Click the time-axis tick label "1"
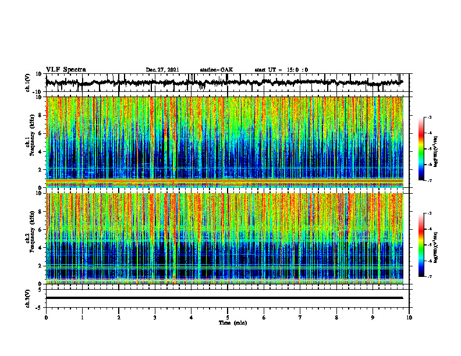461x356 pixels. [82, 318]
